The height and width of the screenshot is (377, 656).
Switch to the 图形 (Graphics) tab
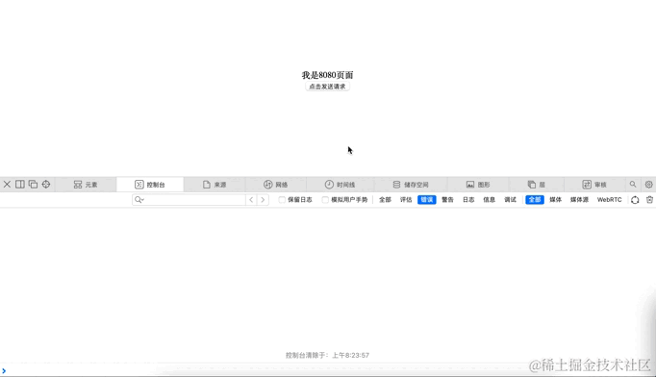point(478,185)
